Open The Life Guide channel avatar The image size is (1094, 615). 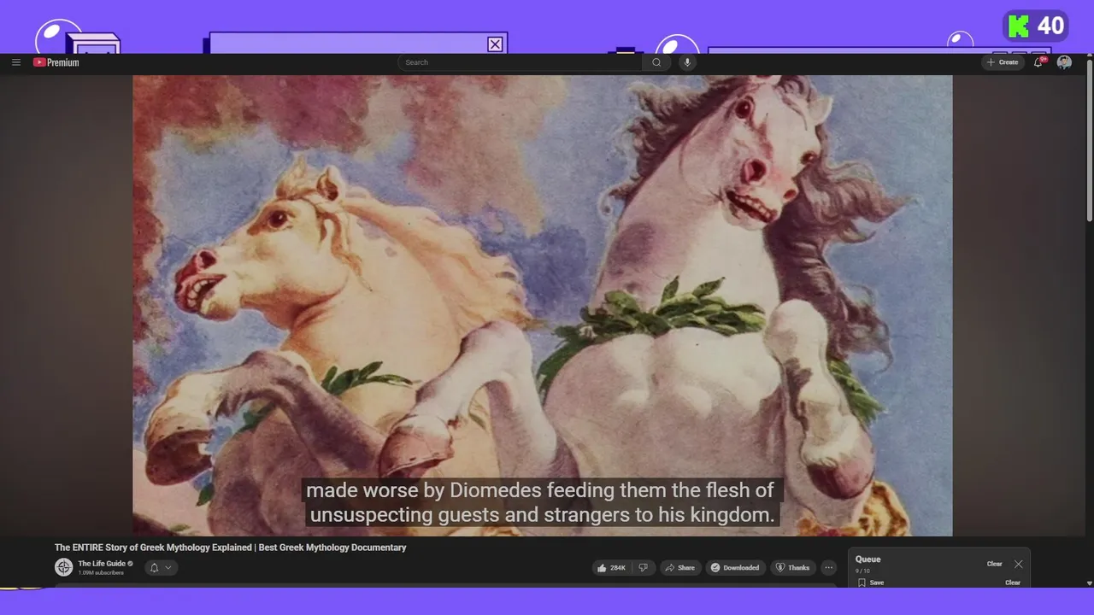63,567
